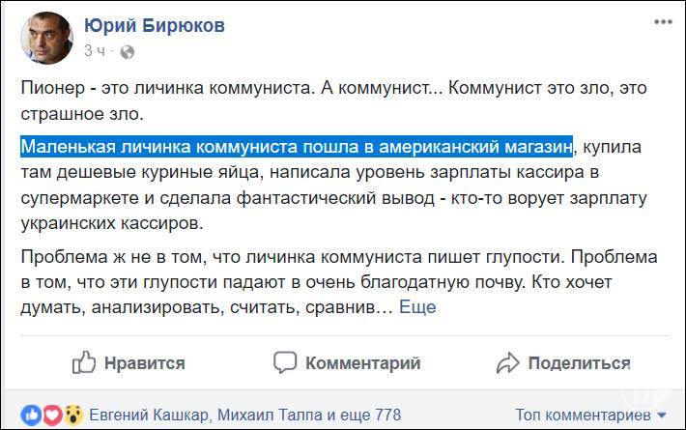686x430 pixels.
Task: Click the comment speech bubble icon
Action: point(285,362)
